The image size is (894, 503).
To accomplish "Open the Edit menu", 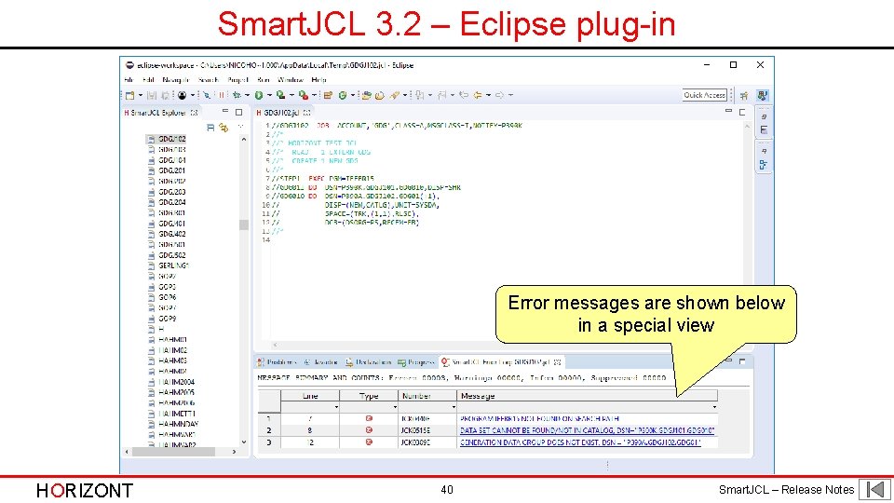I will click(x=148, y=80).
